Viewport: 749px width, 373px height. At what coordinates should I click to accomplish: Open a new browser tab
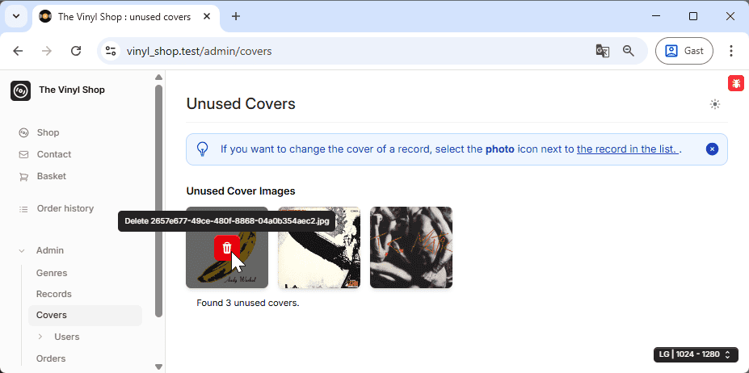(235, 17)
